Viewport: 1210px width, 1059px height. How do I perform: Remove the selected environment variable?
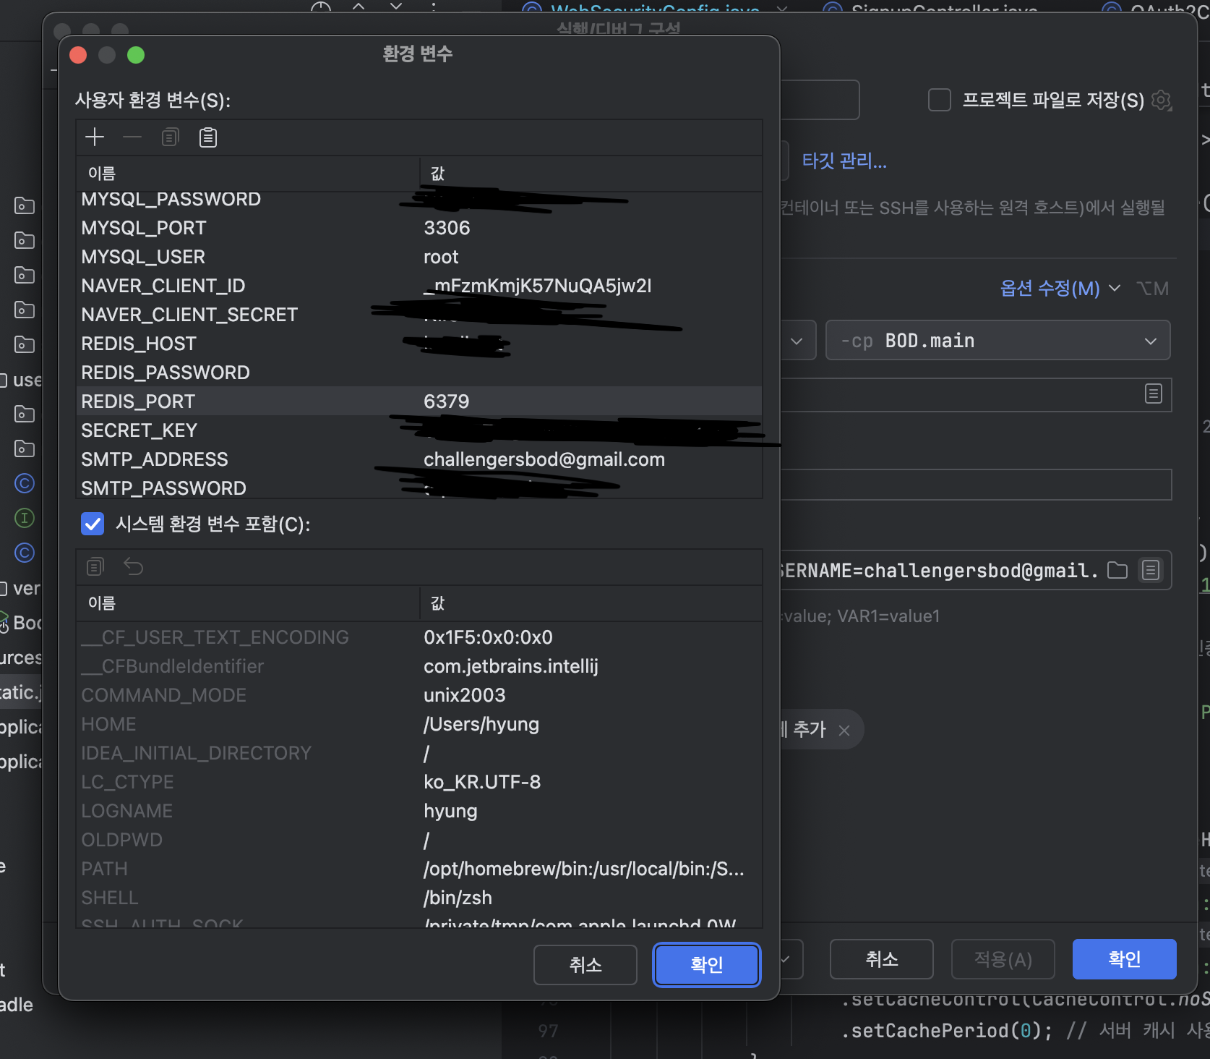point(132,137)
